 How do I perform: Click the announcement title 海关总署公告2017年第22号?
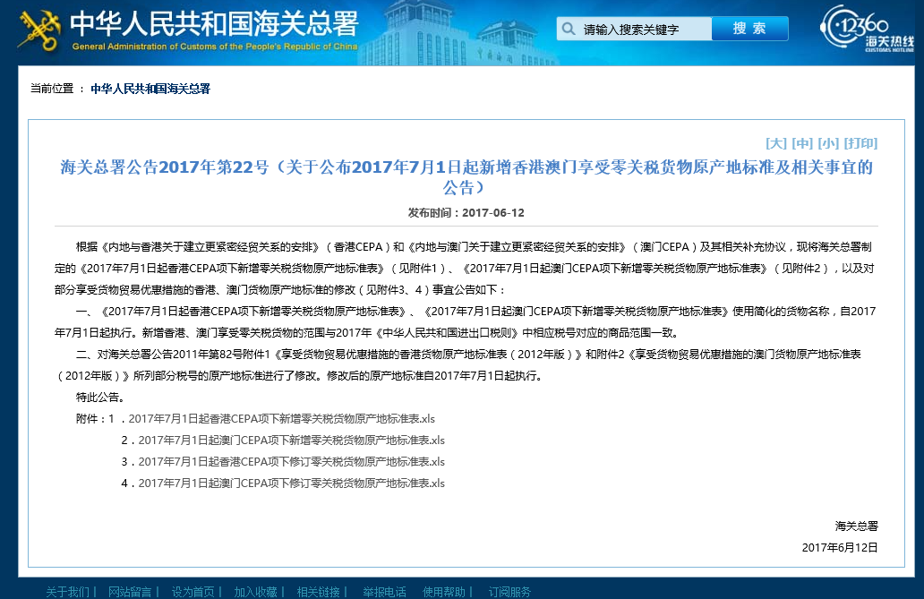pos(466,177)
